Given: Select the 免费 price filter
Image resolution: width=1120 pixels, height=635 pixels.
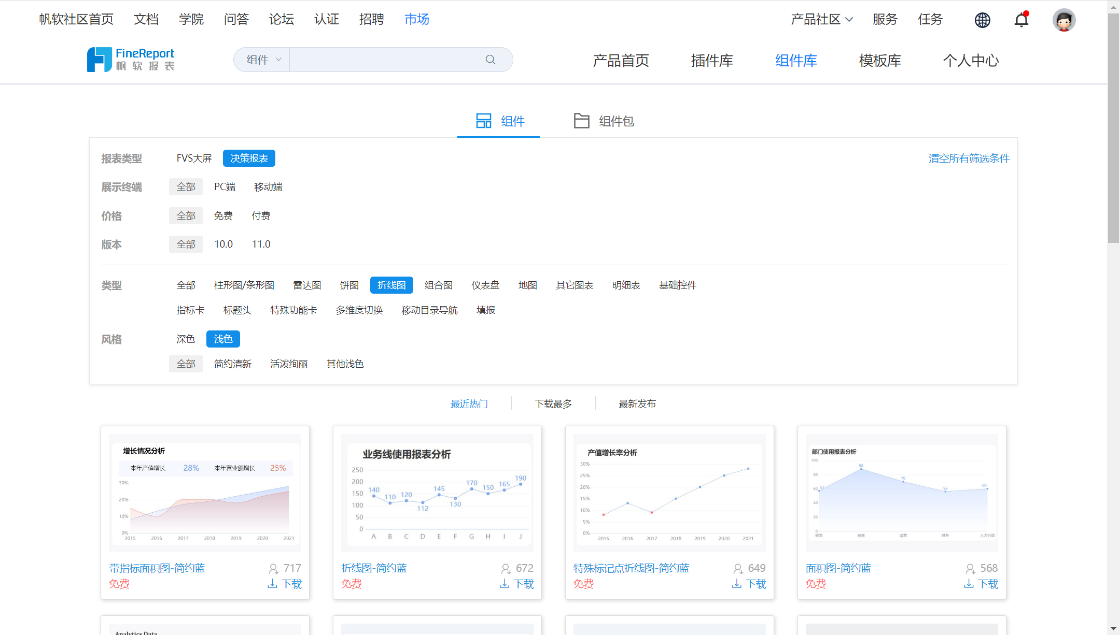Looking at the screenshot, I should pyautogui.click(x=223, y=216).
